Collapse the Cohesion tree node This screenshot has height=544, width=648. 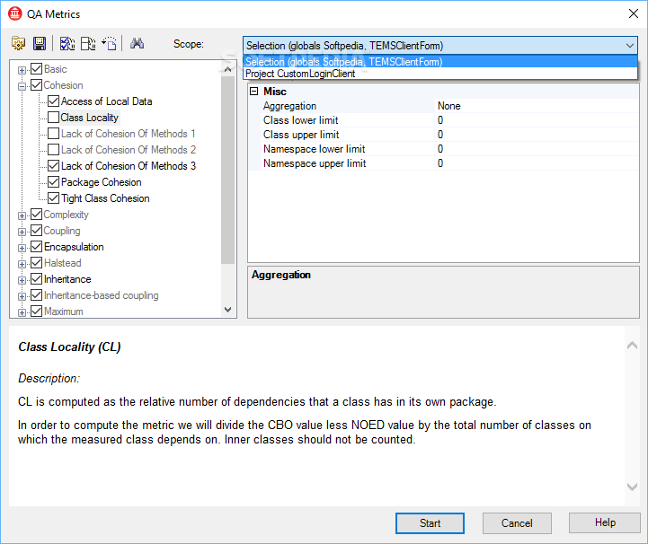point(22,86)
